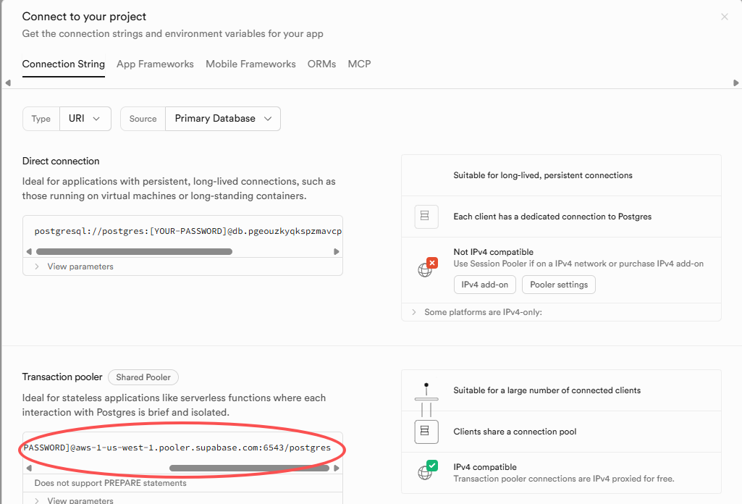The height and width of the screenshot is (504, 742).
Task: Click right arrow of direct connection scrollbar
Action: (x=337, y=252)
